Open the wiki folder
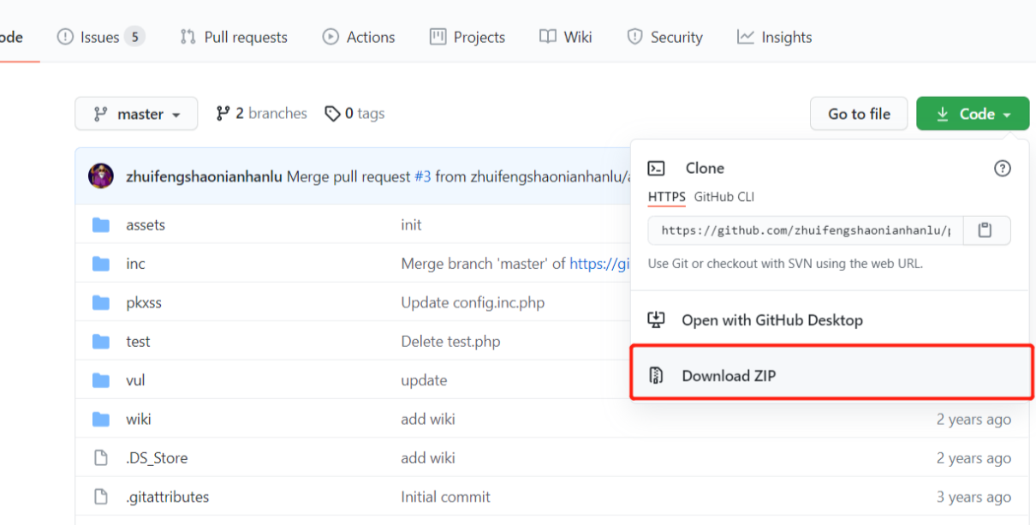This screenshot has width=1036, height=525. 139,419
